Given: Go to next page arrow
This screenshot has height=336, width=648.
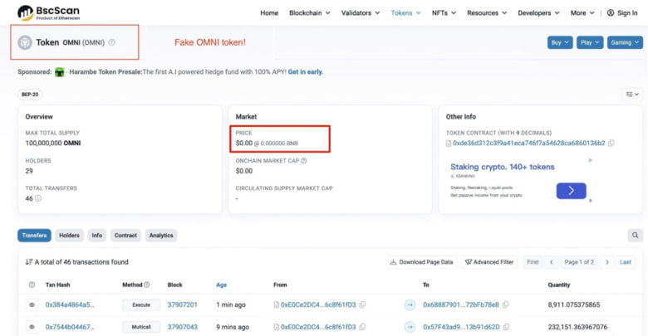Looking at the screenshot, I should tap(607, 262).
